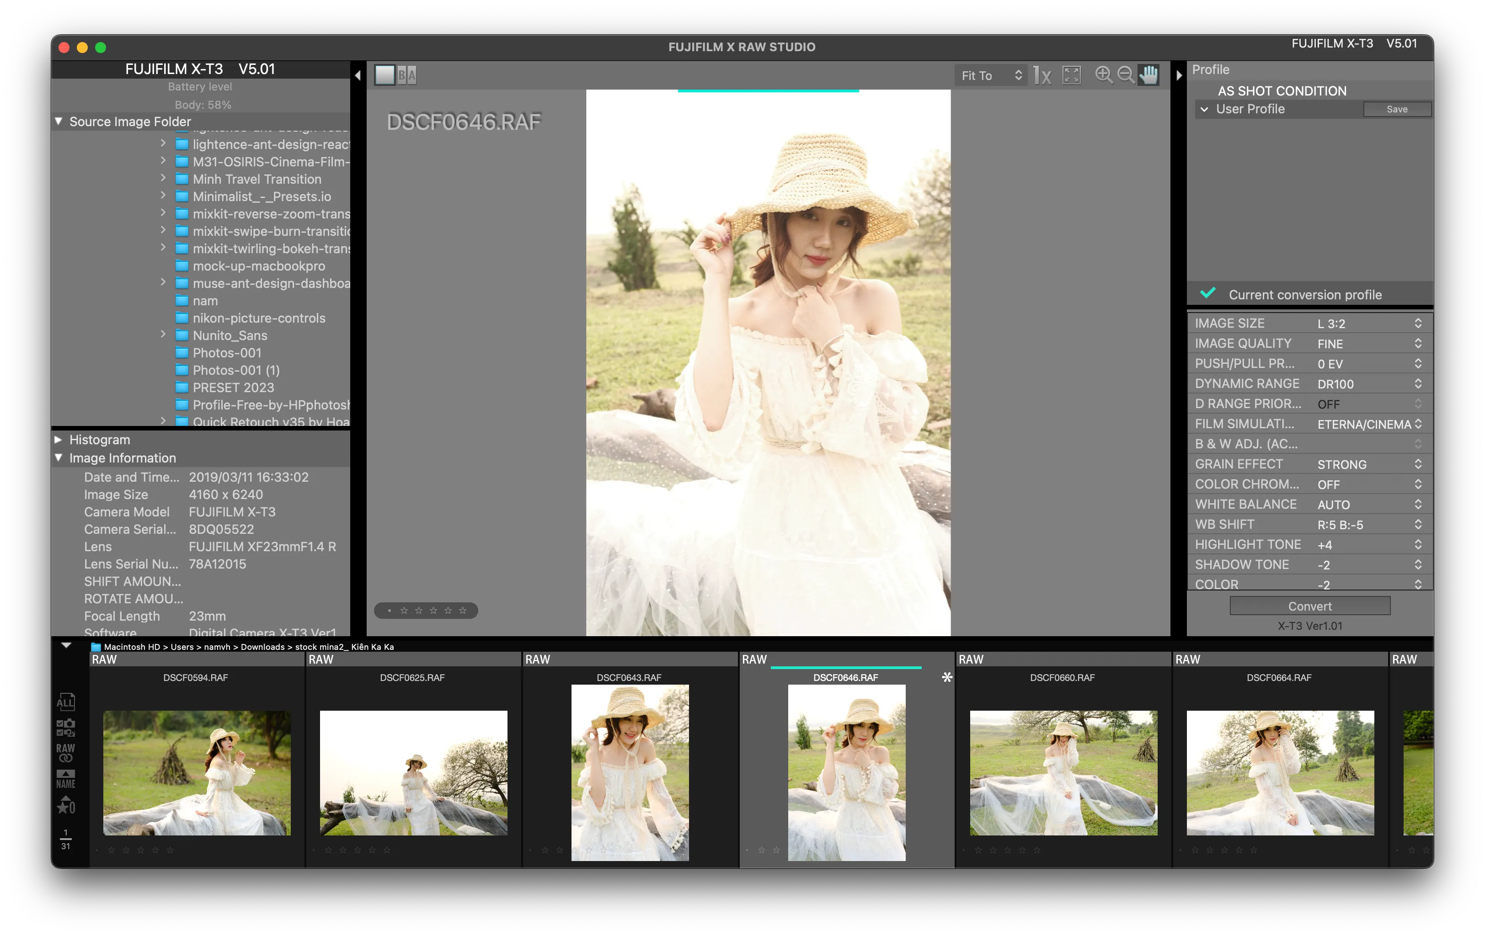Select the hand pan tool
The image size is (1485, 936).
tap(1148, 75)
